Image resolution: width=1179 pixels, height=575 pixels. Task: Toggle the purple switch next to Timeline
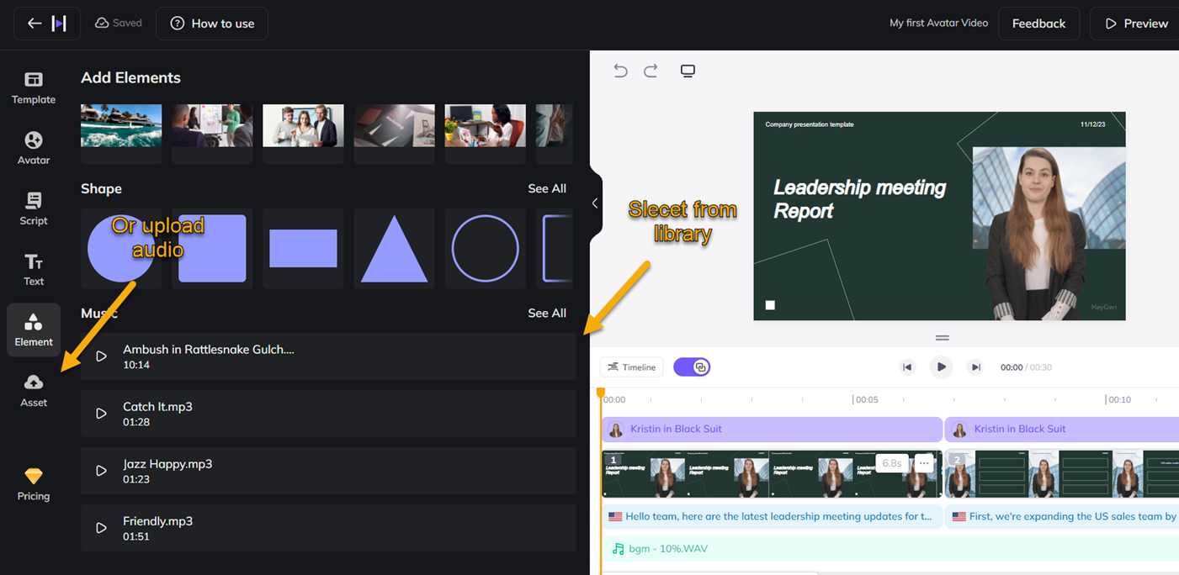[x=691, y=367]
